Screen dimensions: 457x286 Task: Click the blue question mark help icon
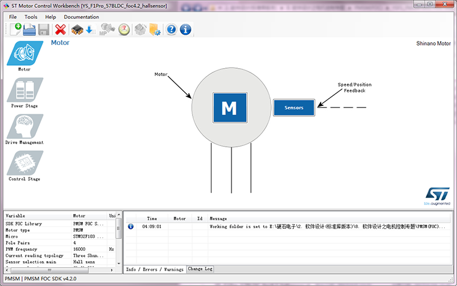click(x=171, y=29)
